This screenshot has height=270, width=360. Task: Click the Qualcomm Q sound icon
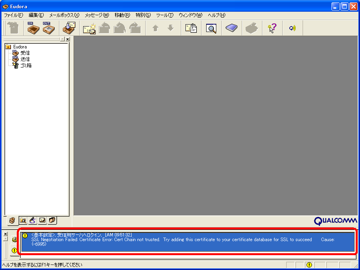tap(292, 28)
